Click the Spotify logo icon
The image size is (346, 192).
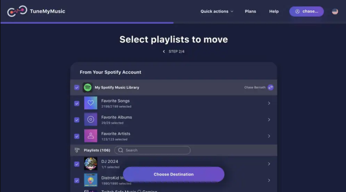pos(88,87)
